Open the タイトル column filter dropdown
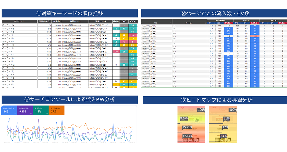Image resolution: width=287 pixels, height=152 pixels. [205, 23]
